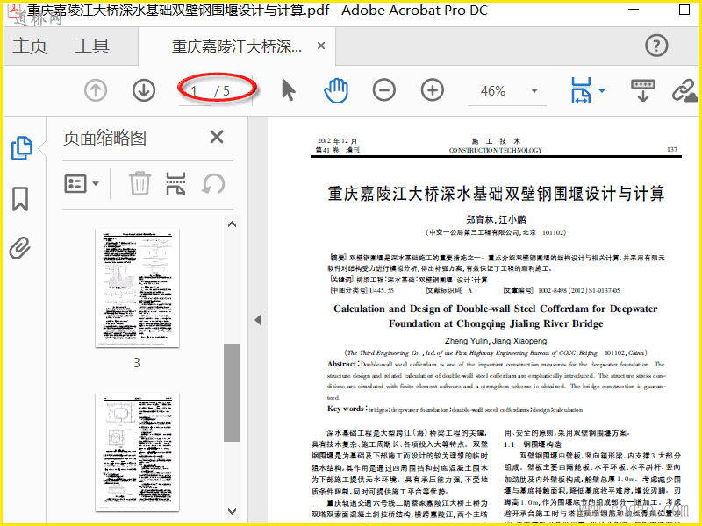Click the 页面缩略图 panel title
The height and width of the screenshot is (526, 702).
coord(104,138)
